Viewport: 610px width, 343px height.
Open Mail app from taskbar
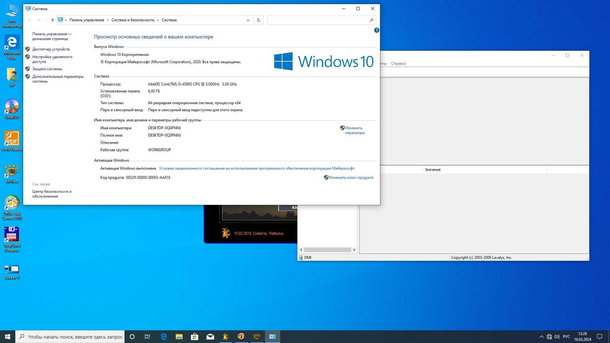210,337
